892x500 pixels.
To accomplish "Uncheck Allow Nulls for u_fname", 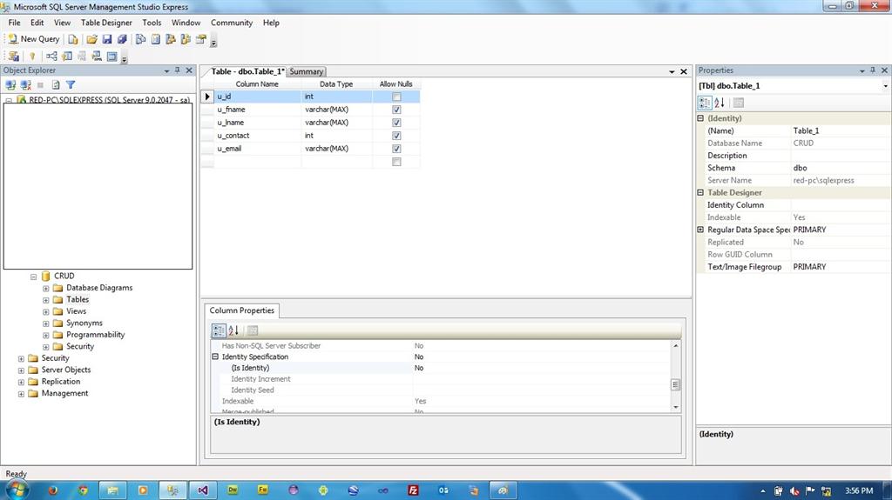I will [x=396, y=110].
